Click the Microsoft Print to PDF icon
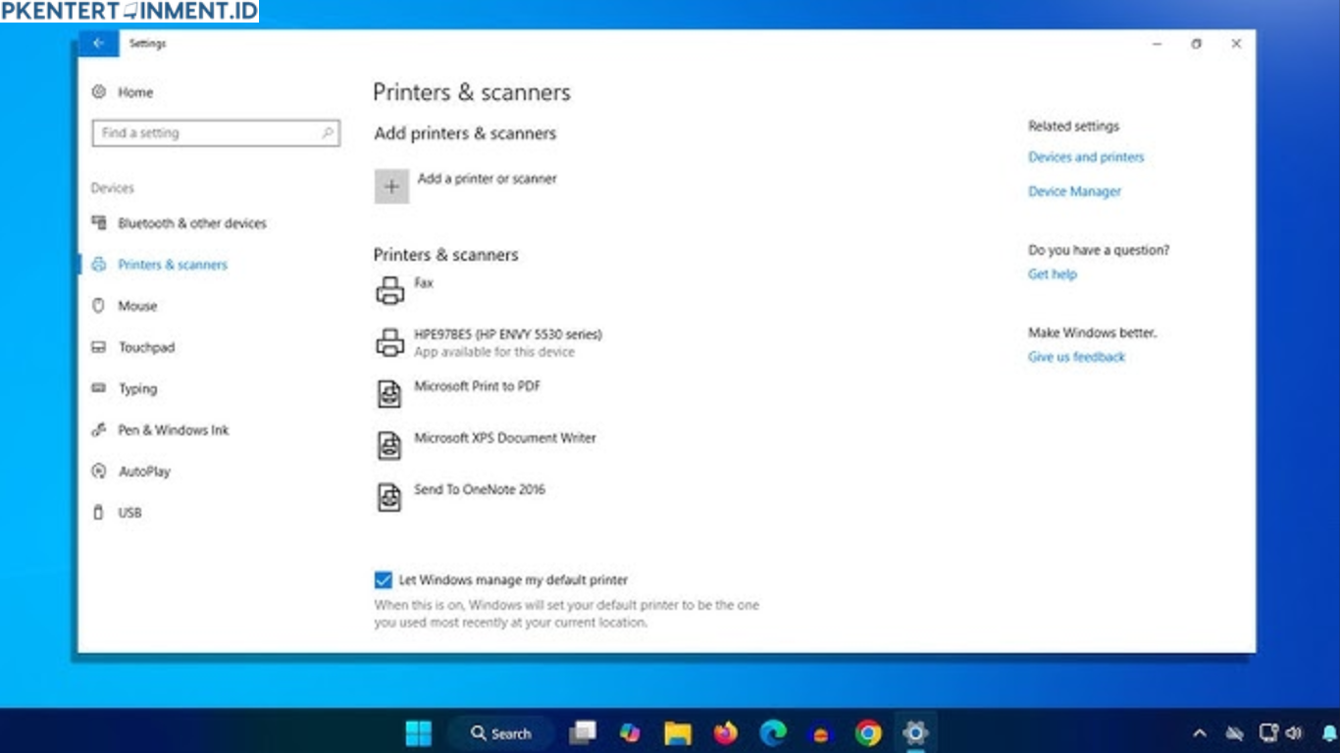This screenshot has width=1340, height=753. [390, 393]
